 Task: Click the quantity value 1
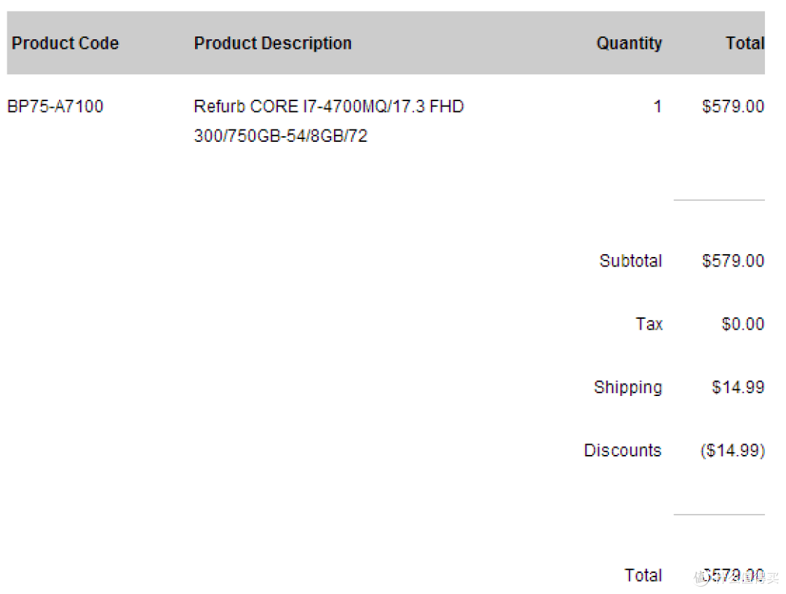pyautogui.click(x=657, y=106)
